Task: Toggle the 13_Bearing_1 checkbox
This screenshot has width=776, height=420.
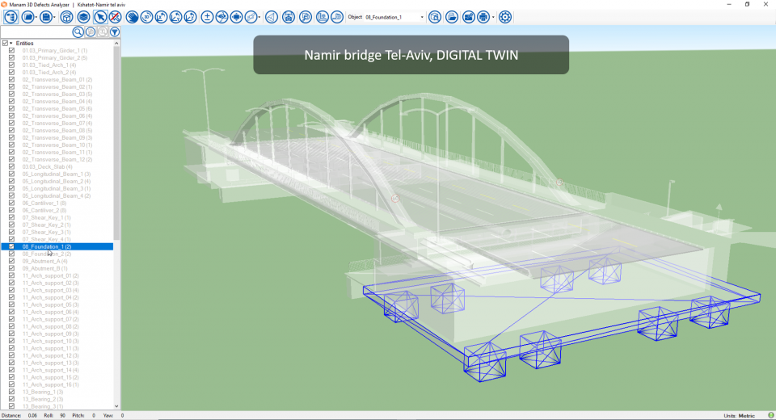Action: tap(12, 392)
